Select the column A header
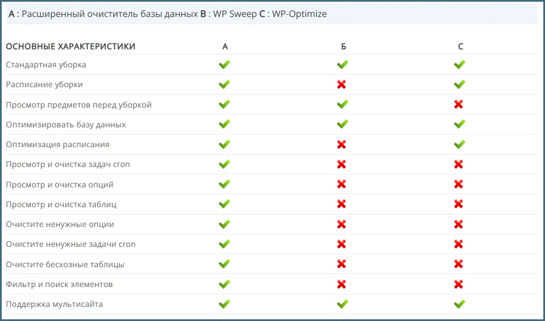The width and height of the screenshot is (545, 321). point(225,46)
